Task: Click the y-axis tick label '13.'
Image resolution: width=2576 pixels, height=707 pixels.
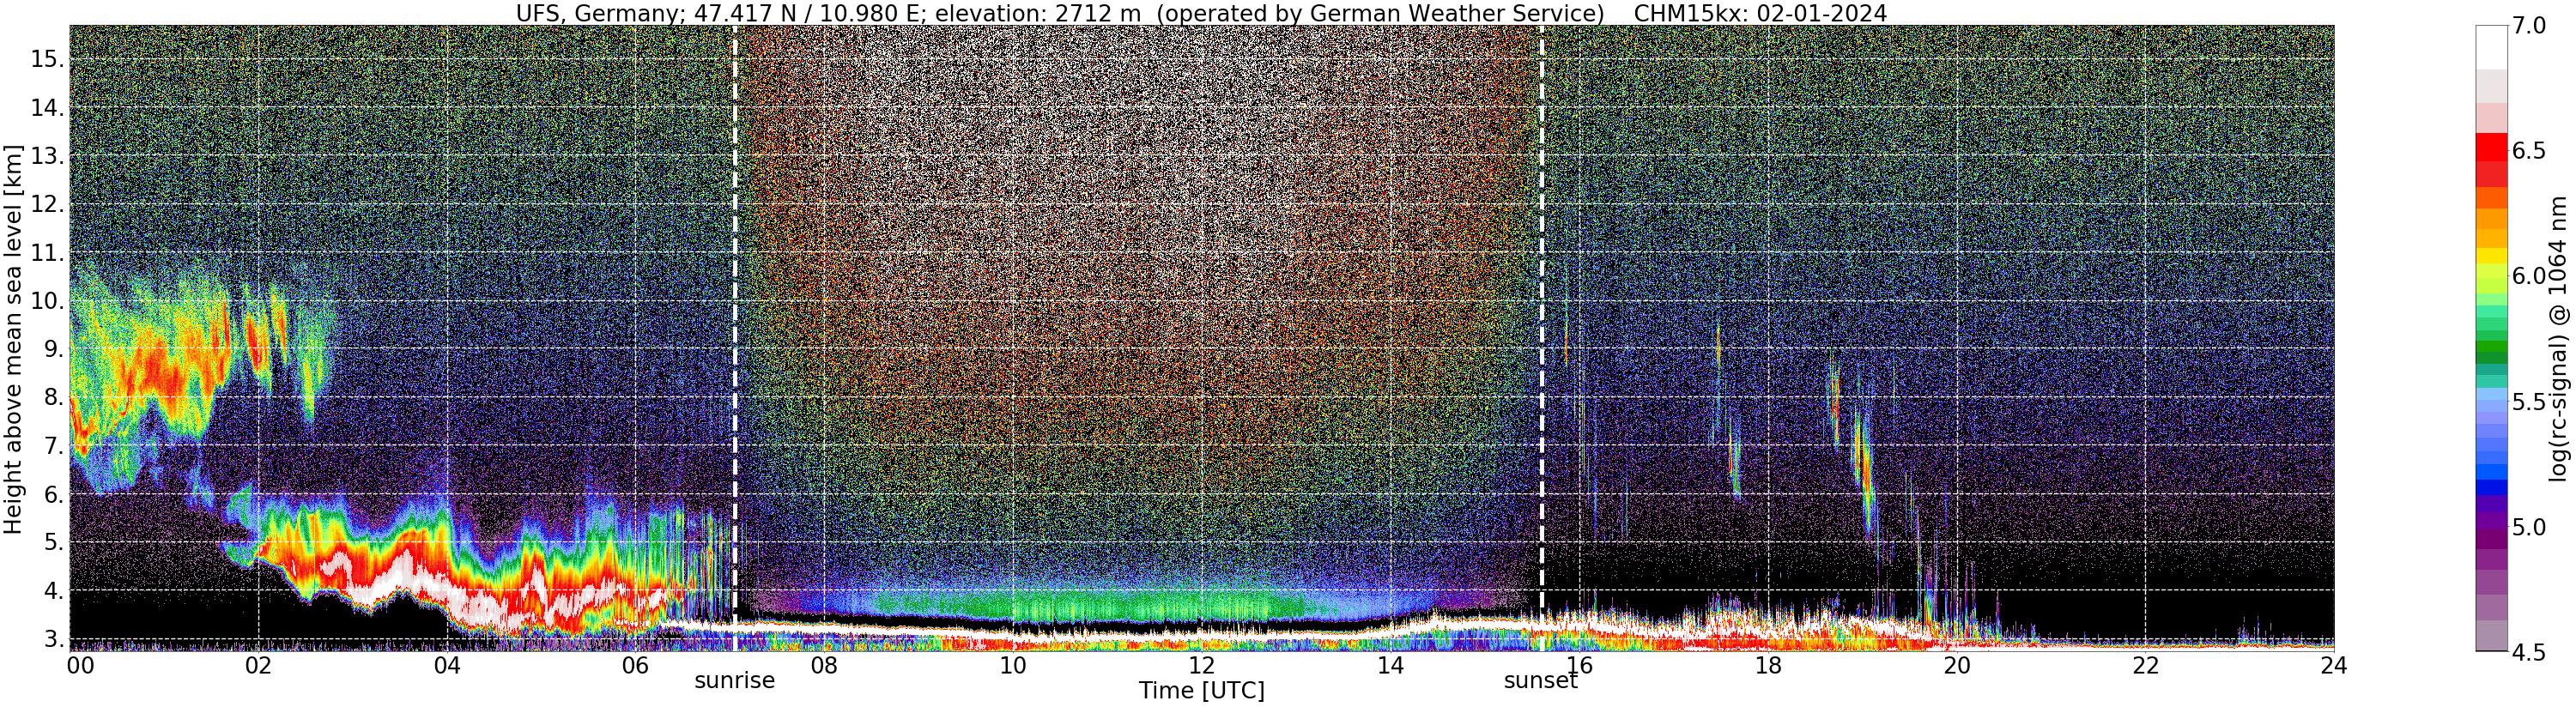Action: point(47,156)
